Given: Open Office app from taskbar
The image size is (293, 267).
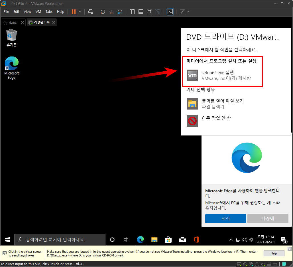Looking at the screenshot, I should (x=196, y=240).
